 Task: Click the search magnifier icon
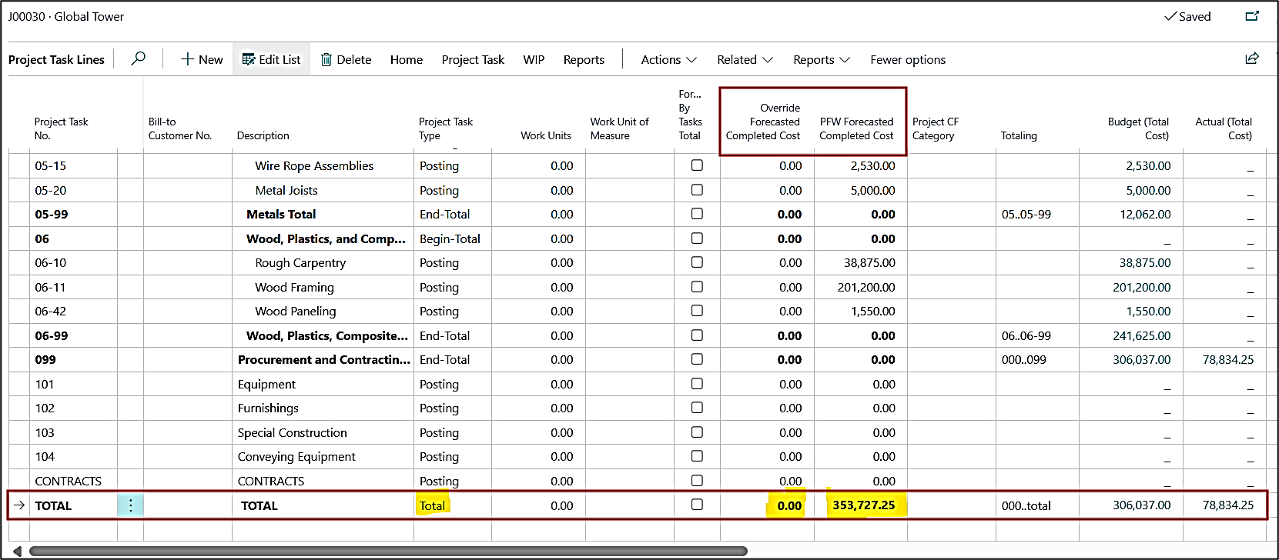(x=139, y=58)
